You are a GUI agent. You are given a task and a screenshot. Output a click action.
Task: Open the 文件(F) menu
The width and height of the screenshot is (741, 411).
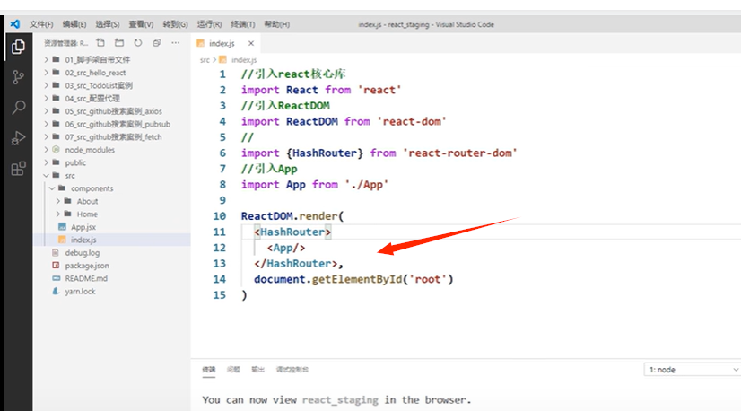click(41, 24)
